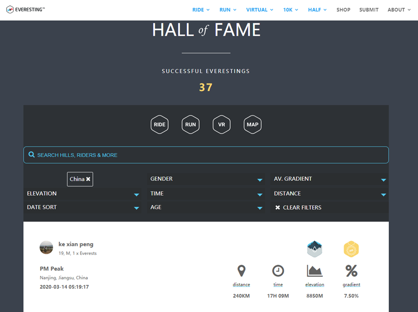Click the 240KM distance value
The width and height of the screenshot is (418, 312).
[241, 296]
